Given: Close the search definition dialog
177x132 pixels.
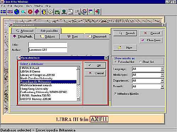Looking at the screenshot, I should coord(164,25).
